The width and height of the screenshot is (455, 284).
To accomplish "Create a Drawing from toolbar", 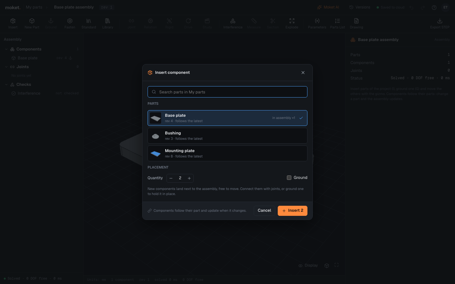I will (356, 24).
